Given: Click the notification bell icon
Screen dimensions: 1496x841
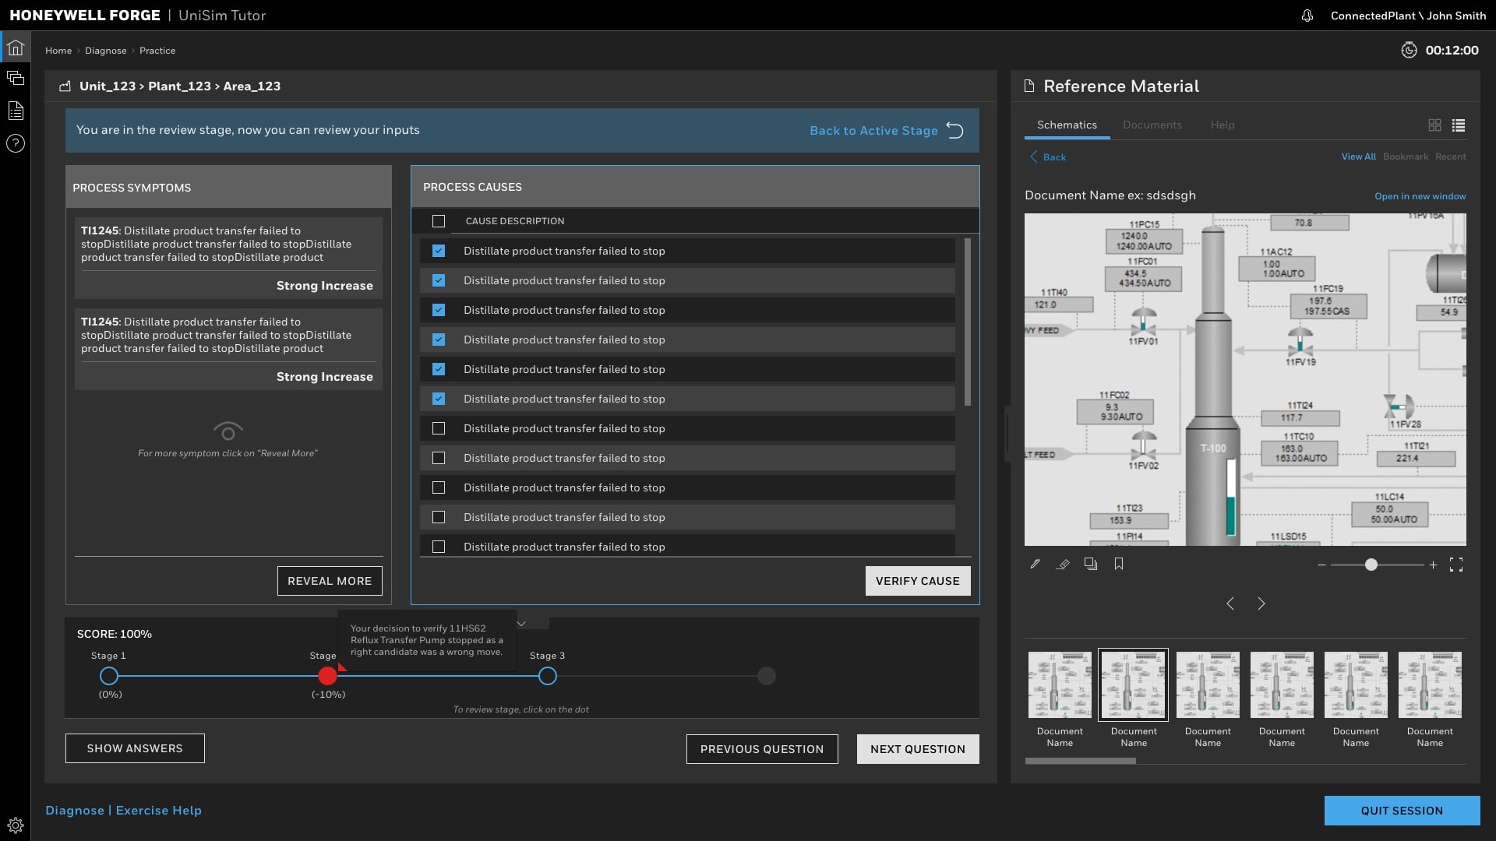Looking at the screenshot, I should click(1307, 16).
